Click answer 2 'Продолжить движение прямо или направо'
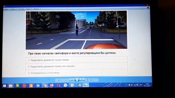Screen dimensions: 175x98 pos(77,66)
